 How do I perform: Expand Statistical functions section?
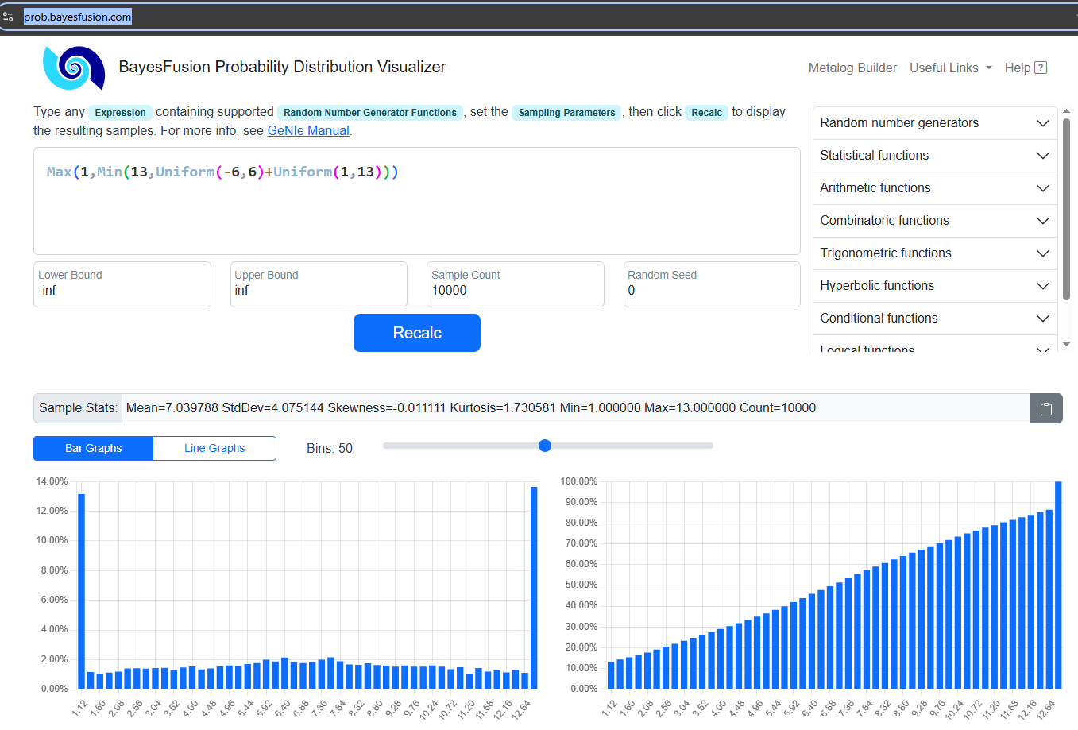click(934, 156)
